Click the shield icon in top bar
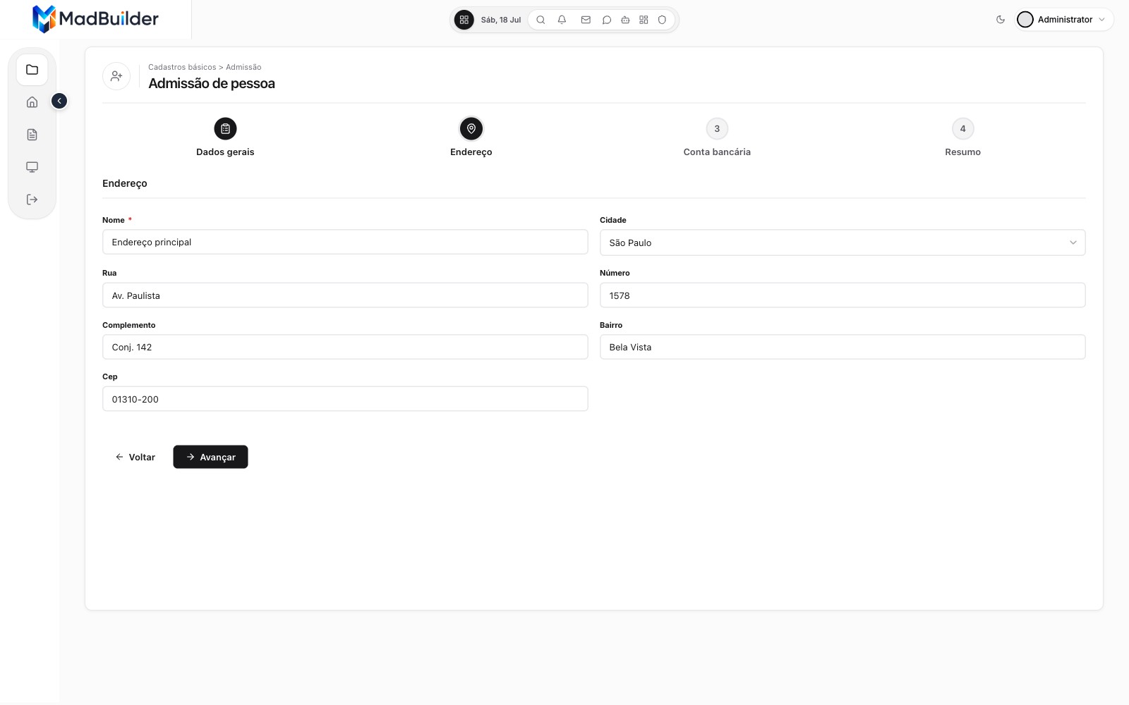 (x=662, y=20)
